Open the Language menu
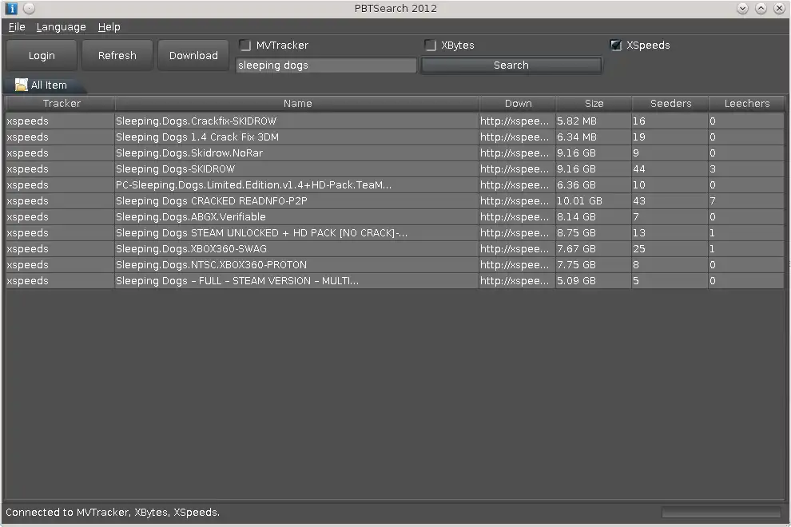Screen dimensions: 791x527 [x=61, y=26]
